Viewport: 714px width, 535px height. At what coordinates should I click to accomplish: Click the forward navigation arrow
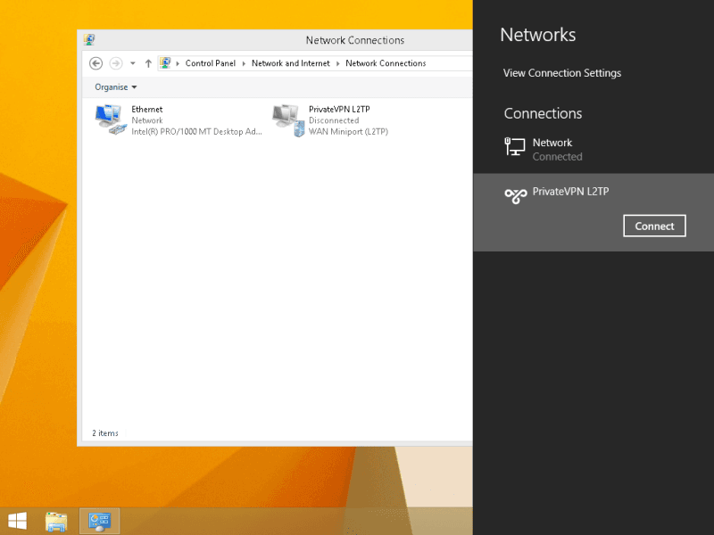[x=115, y=63]
